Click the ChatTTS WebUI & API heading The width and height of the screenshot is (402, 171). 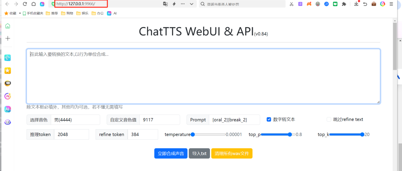197,31
